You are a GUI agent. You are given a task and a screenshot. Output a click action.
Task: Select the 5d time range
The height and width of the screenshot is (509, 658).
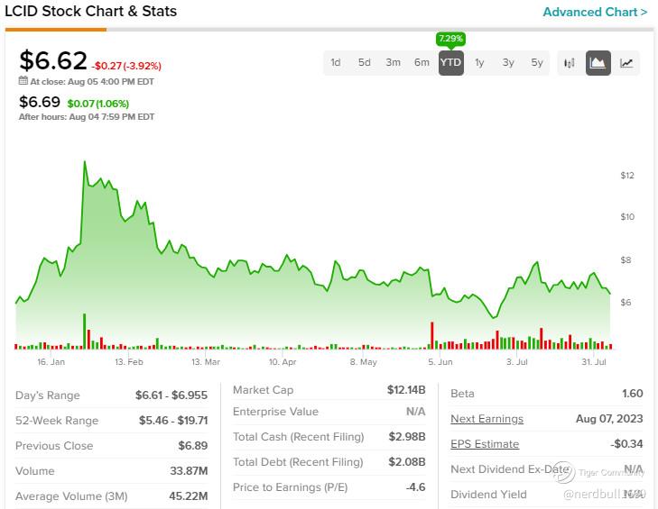(365, 63)
